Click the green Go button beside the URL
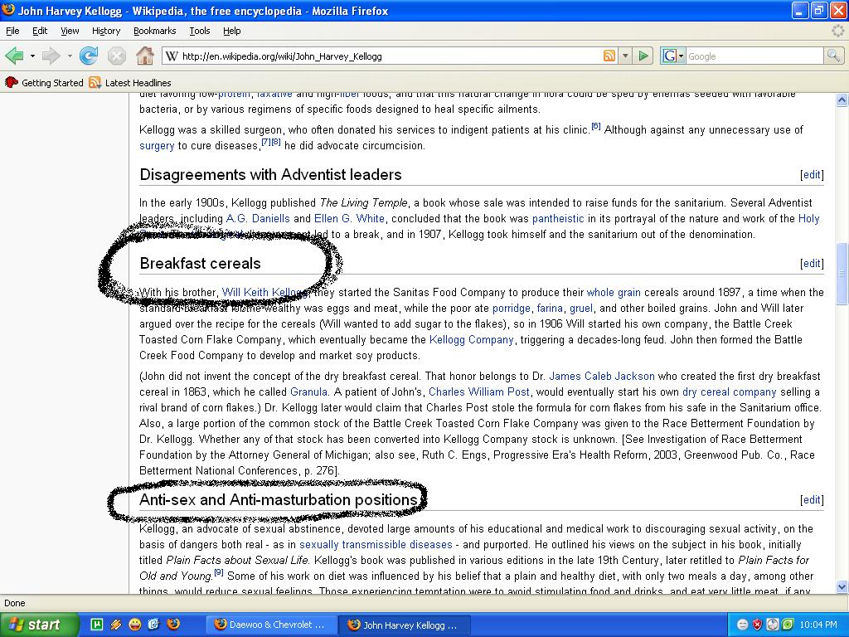849x637 pixels. 643,56
